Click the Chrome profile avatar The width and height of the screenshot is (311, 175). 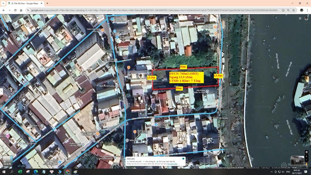302,10
